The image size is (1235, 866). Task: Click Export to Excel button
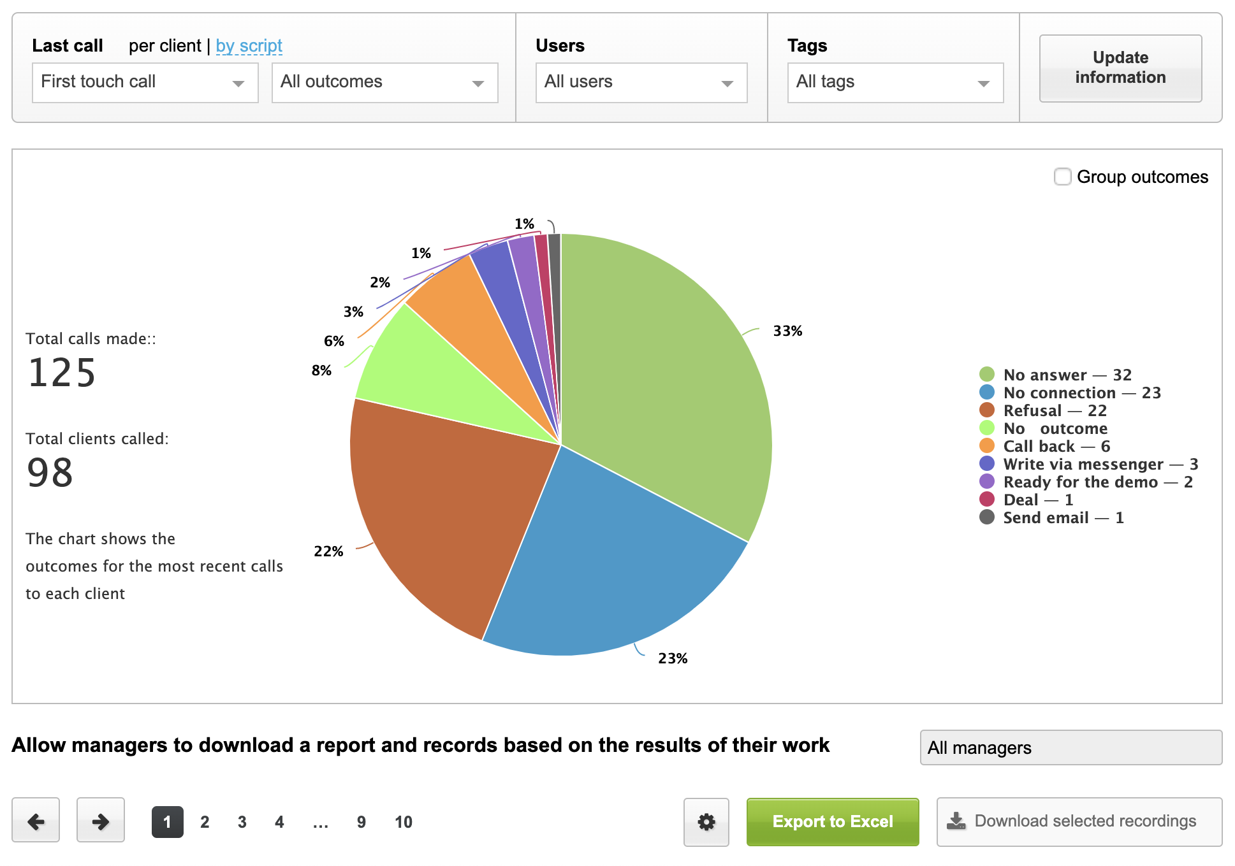pos(832,821)
